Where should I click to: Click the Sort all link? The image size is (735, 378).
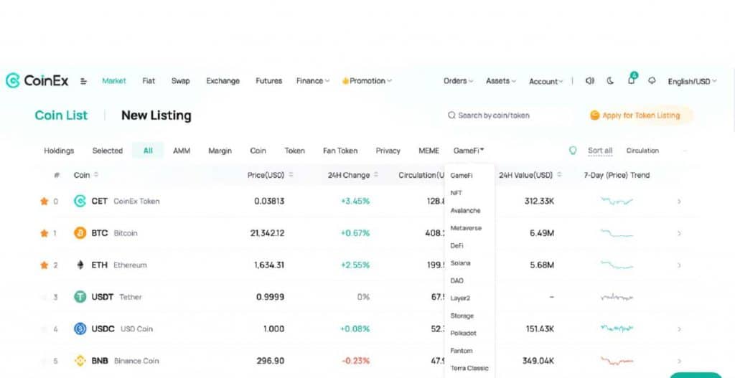[x=600, y=151]
